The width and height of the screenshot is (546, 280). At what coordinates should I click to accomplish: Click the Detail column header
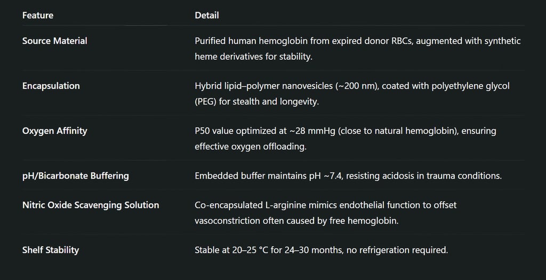[x=206, y=15]
